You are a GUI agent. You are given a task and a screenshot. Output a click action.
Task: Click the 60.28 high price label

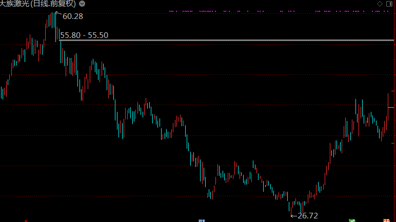point(72,16)
